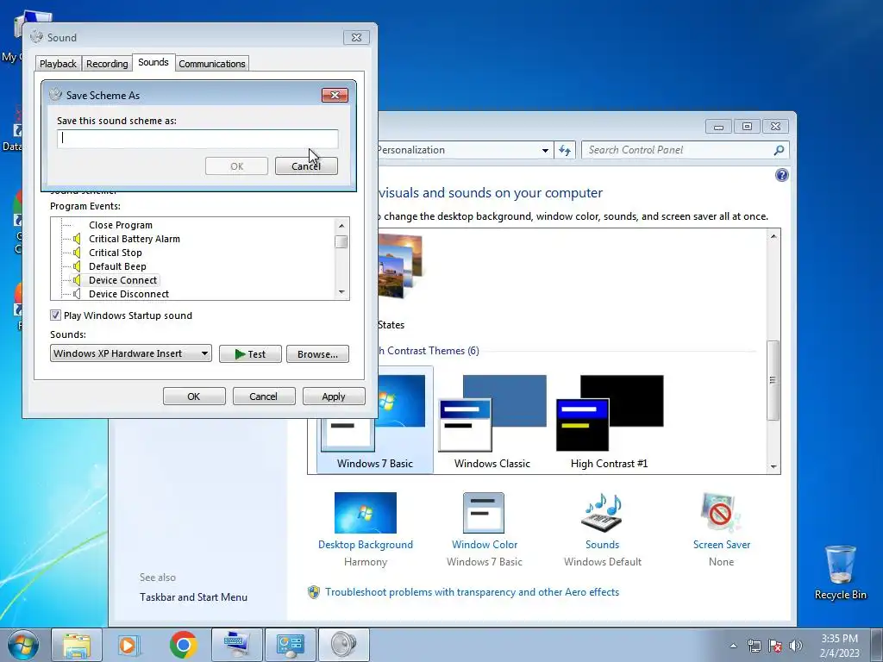Open the Action Center flag icon

[775, 646]
